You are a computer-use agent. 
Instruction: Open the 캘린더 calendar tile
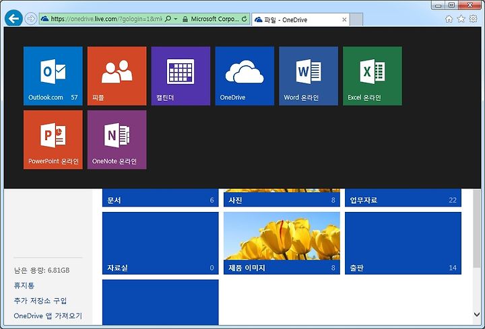[x=181, y=76]
